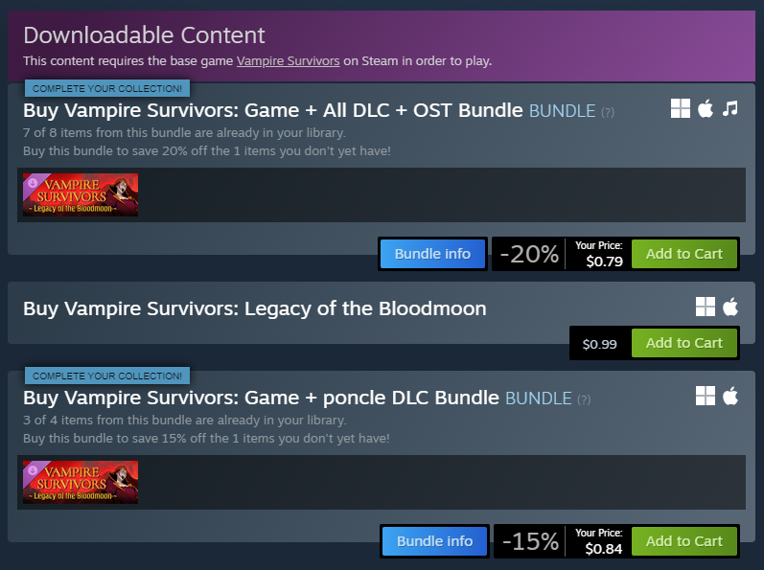Open the Vampire Survivors base game link
764x570 pixels.
click(x=288, y=61)
